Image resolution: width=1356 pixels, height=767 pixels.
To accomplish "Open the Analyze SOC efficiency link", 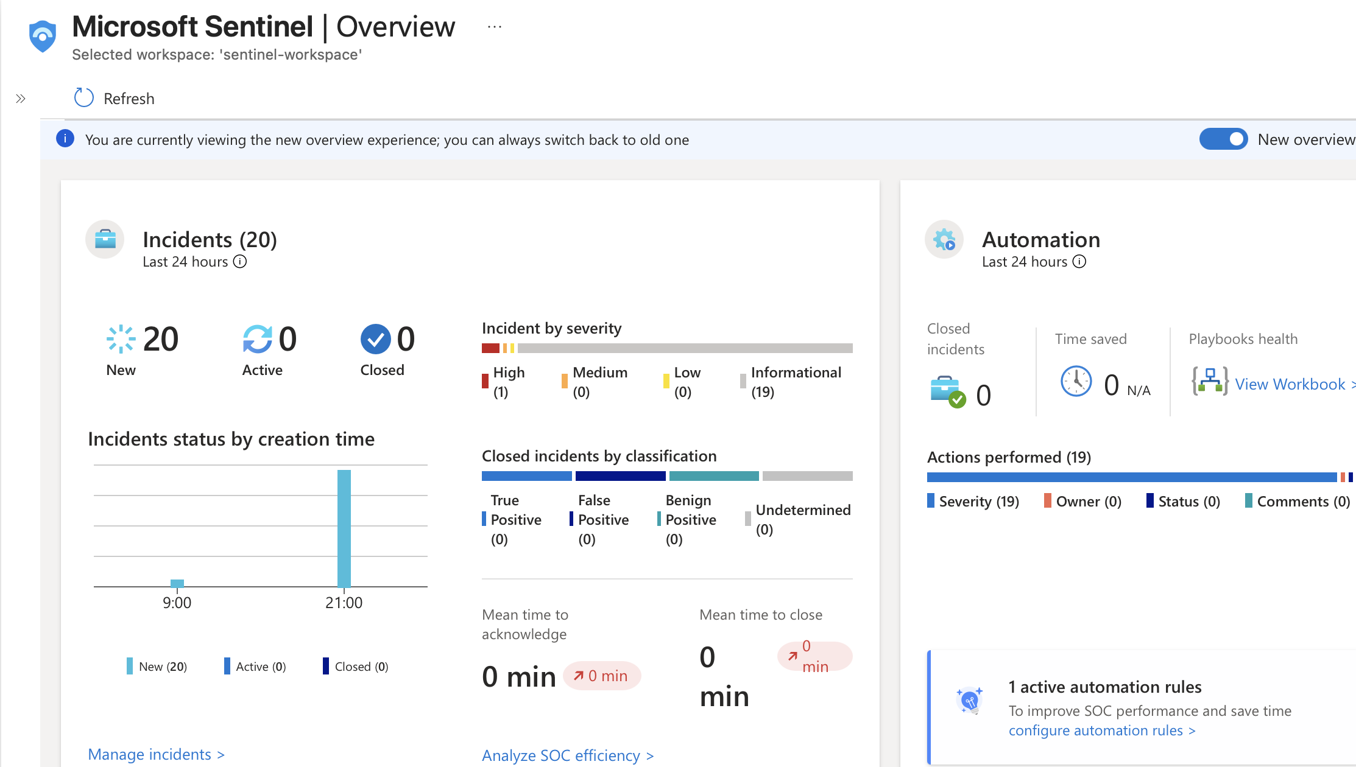I will click(x=567, y=755).
